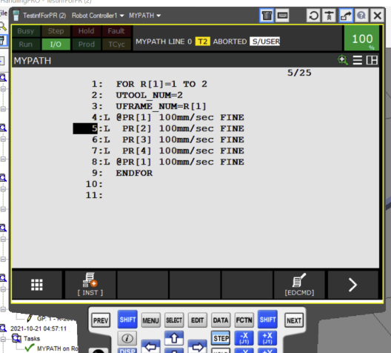The width and height of the screenshot is (391, 353).
Task: Click the -X (J1) jog key
Action: pos(244,338)
